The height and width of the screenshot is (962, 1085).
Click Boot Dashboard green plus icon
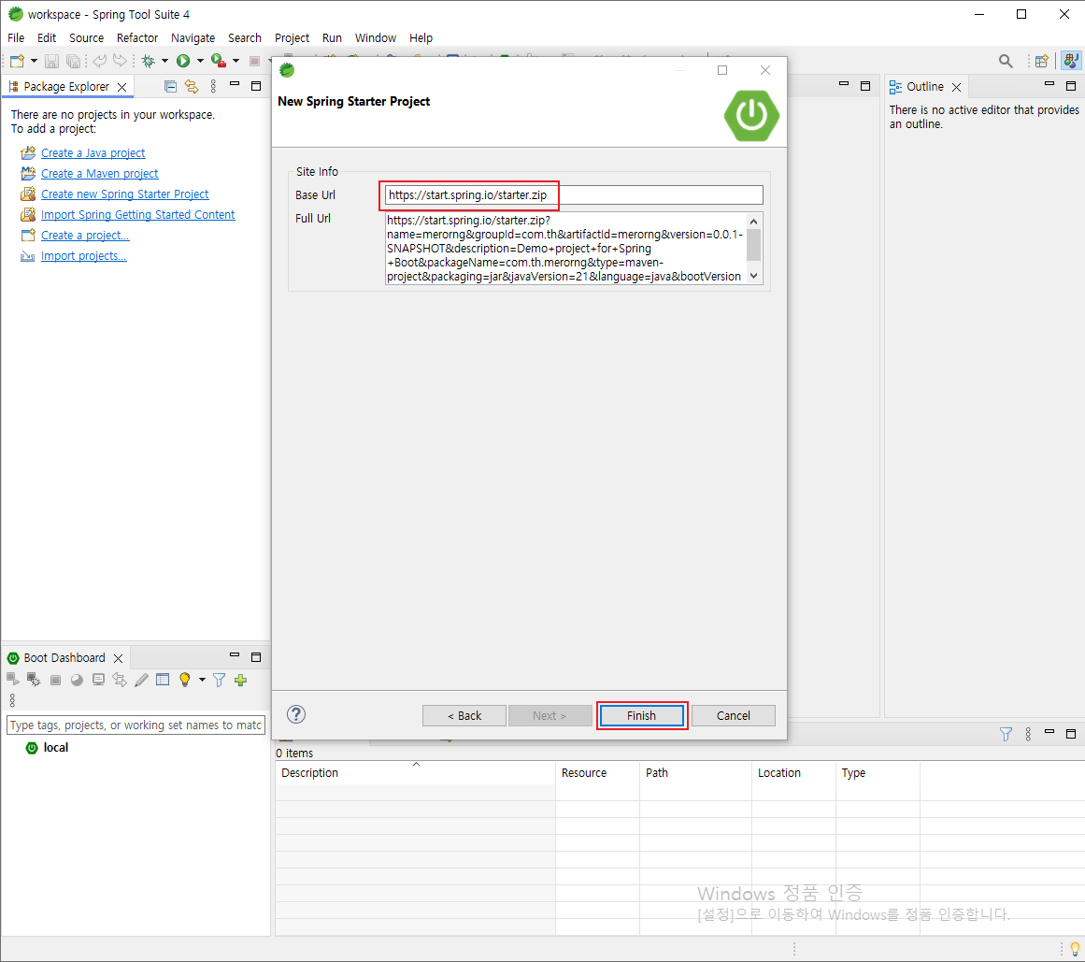[x=241, y=680]
